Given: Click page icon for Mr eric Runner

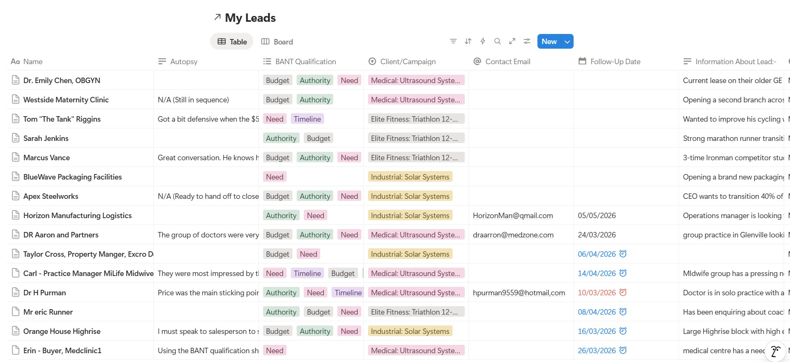Looking at the screenshot, I should [16, 312].
